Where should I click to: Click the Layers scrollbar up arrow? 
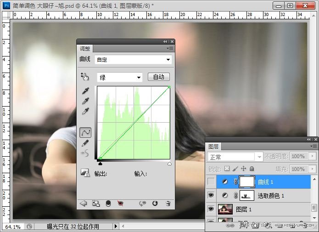click(314, 179)
